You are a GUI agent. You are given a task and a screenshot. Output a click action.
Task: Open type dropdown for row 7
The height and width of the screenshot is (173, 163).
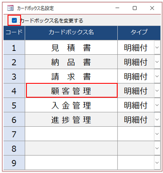(157, 134)
